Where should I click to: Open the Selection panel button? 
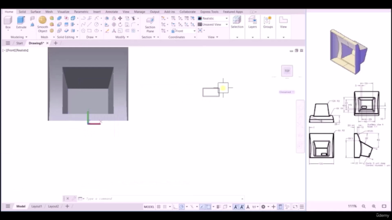[237, 22]
